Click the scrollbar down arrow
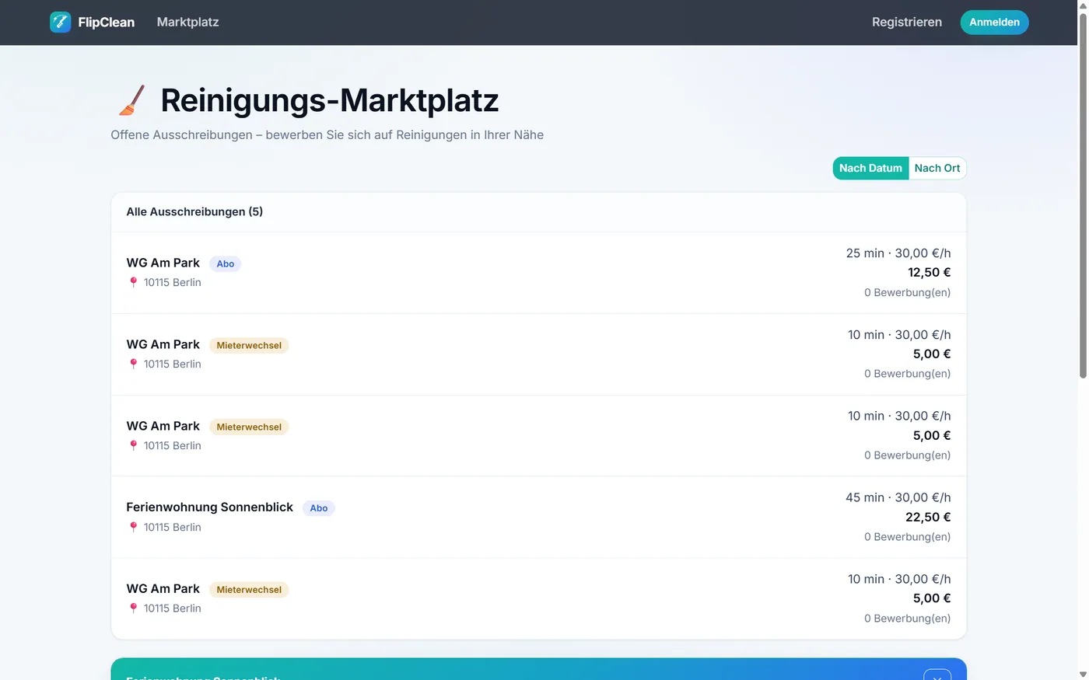 (1082, 674)
